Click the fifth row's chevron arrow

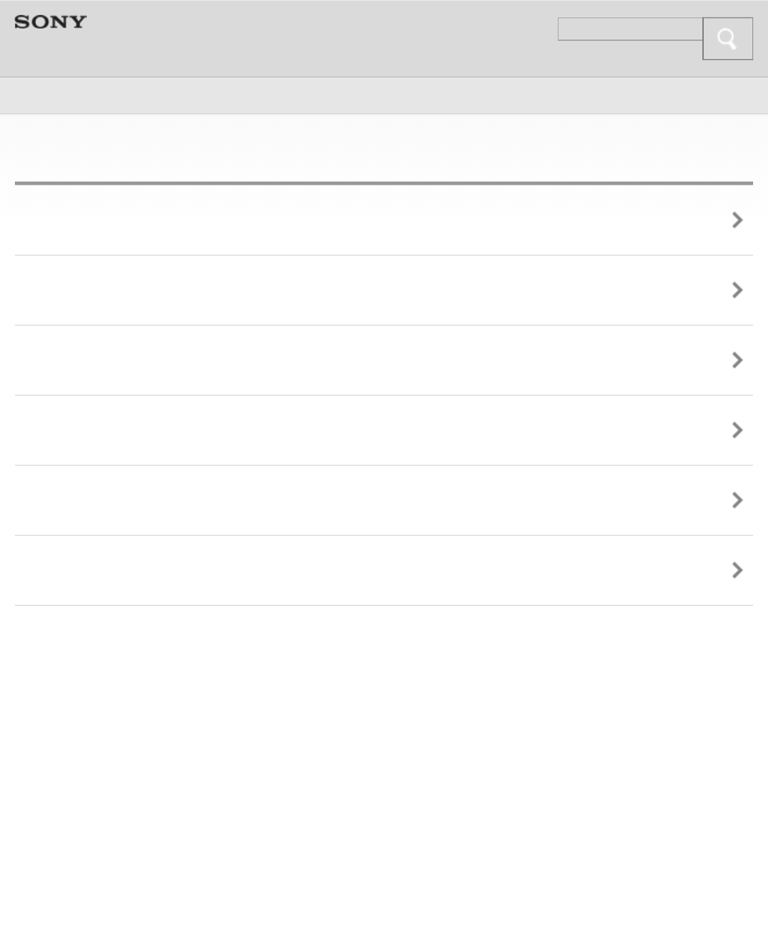click(x=737, y=501)
